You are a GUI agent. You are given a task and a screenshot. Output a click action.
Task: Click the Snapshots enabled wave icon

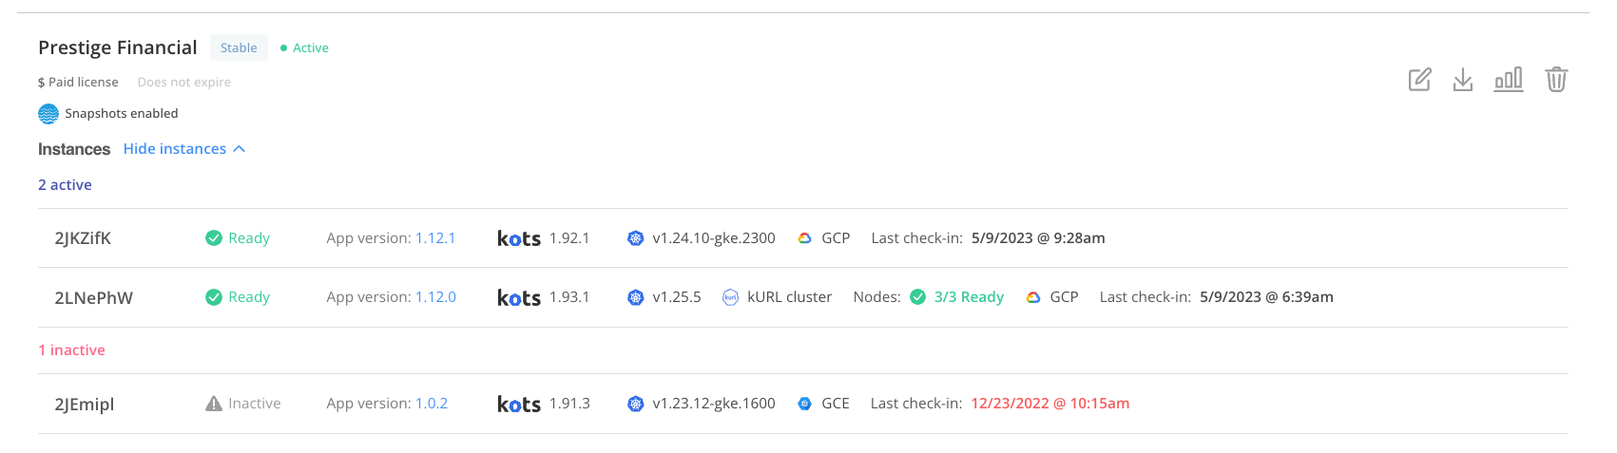[48, 114]
